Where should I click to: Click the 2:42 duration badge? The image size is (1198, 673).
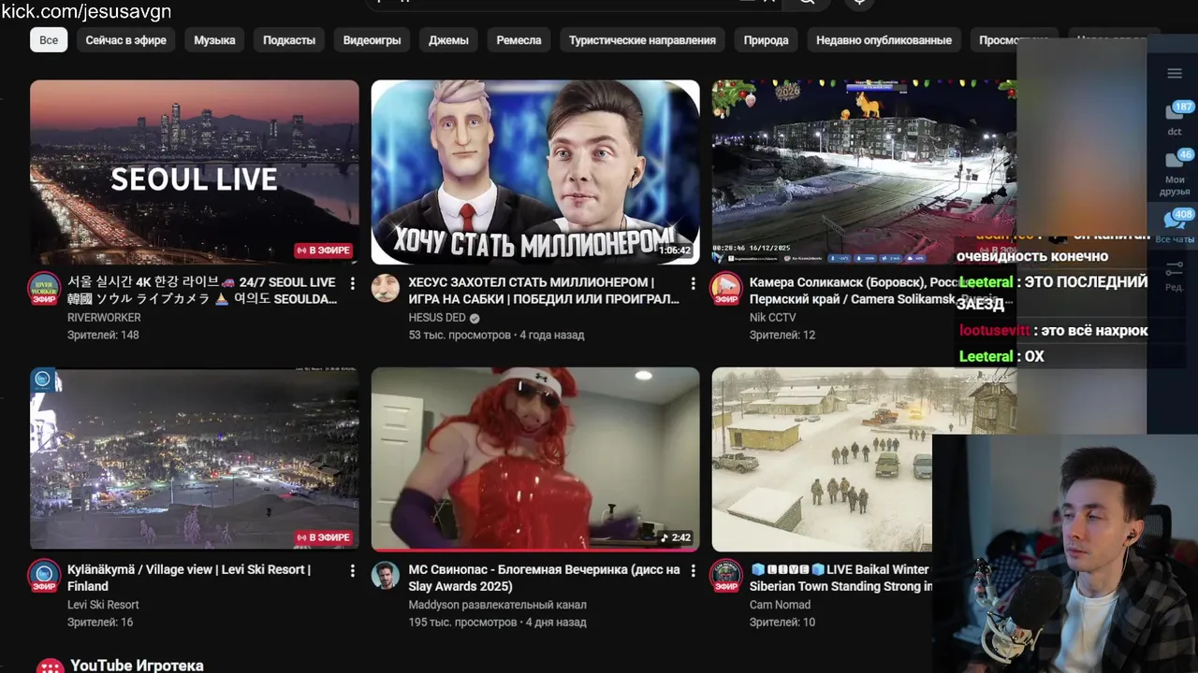[676, 537]
